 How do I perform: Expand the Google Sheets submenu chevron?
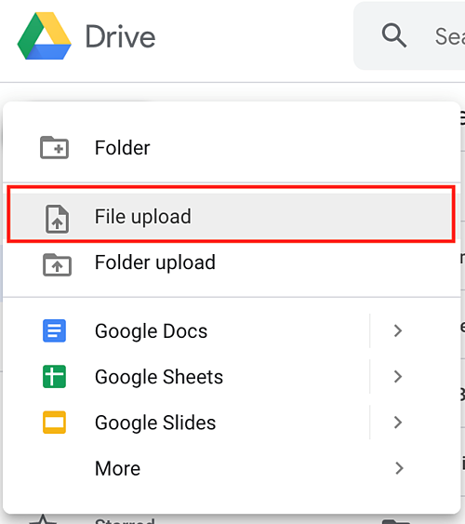tap(398, 377)
